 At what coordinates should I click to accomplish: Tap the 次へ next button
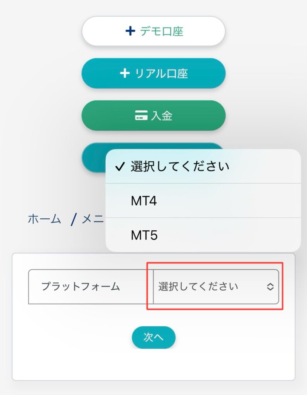coord(153,337)
